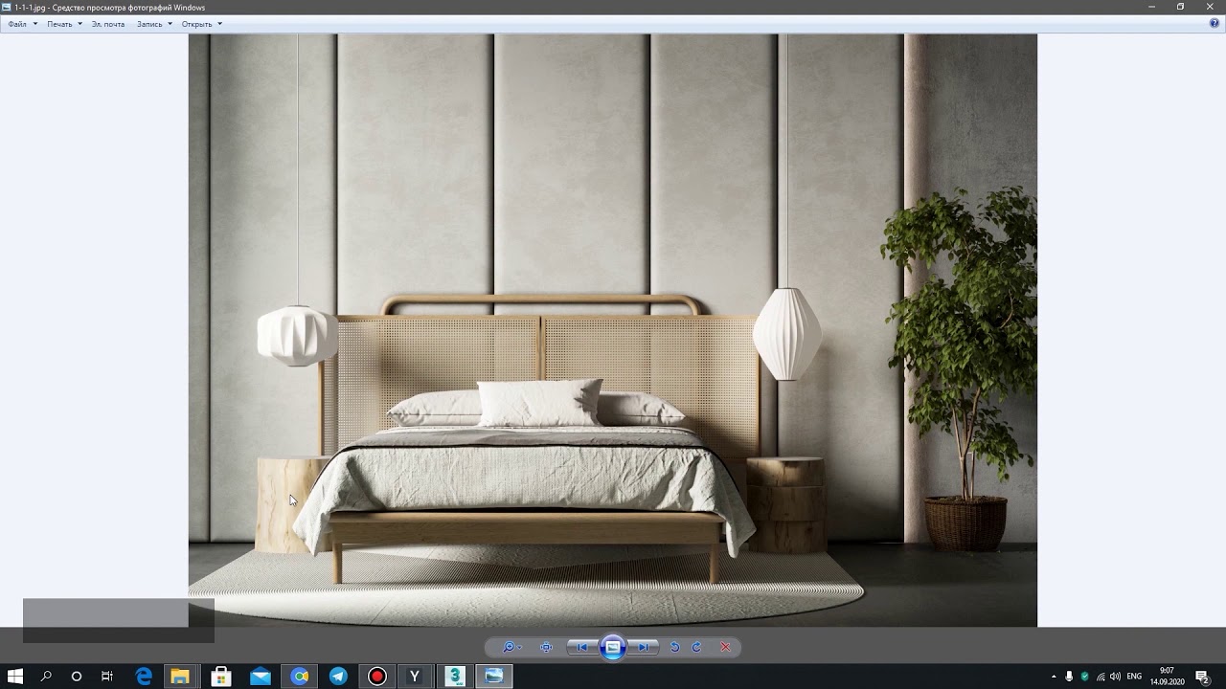
Task: Open the help question mark icon
Action: (x=1215, y=24)
